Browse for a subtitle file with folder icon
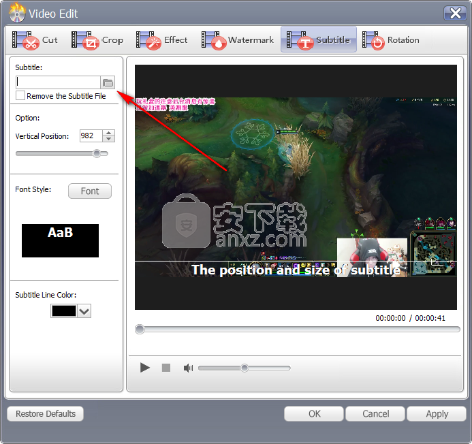Screen dimensions: 472x444 pyautogui.click(x=108, y=82)
